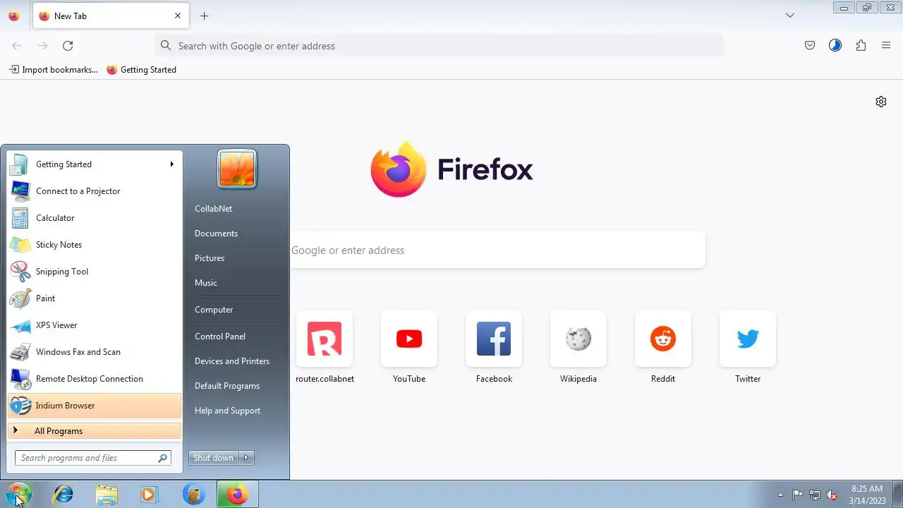Open Paint from Start menu

(95, 298)
